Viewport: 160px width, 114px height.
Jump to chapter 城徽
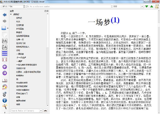(x=18, y=104)
